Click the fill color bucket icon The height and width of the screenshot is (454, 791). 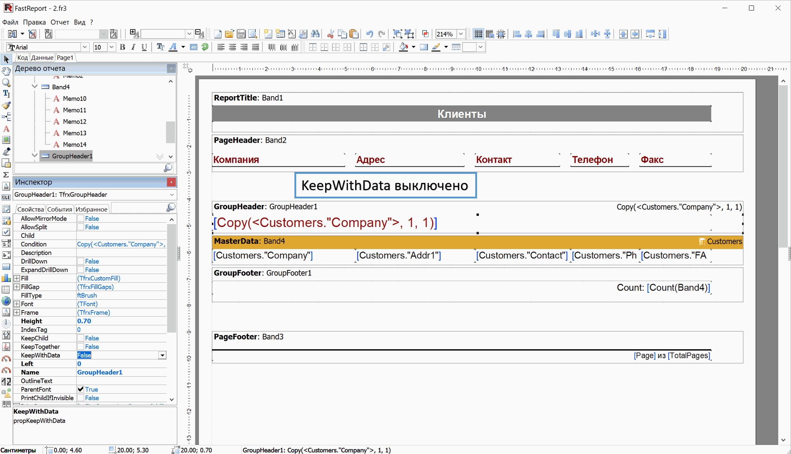tap(403, 47)
